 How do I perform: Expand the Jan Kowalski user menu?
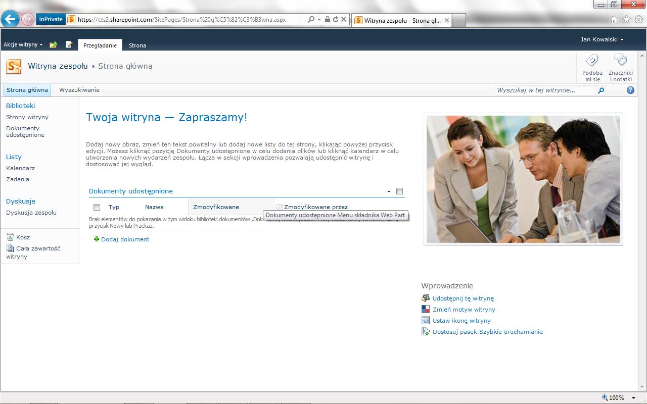coord(602,39)
